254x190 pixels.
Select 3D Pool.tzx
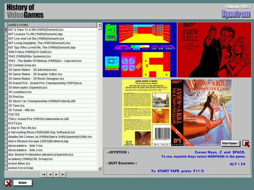[52, 96]
